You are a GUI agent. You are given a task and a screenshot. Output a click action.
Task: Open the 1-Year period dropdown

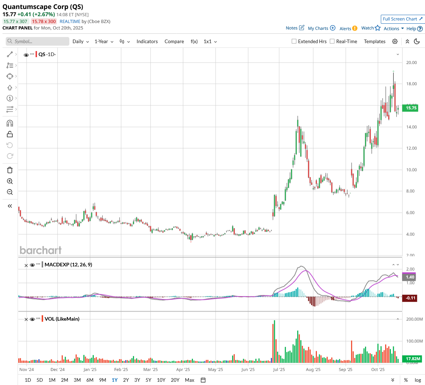104,41
